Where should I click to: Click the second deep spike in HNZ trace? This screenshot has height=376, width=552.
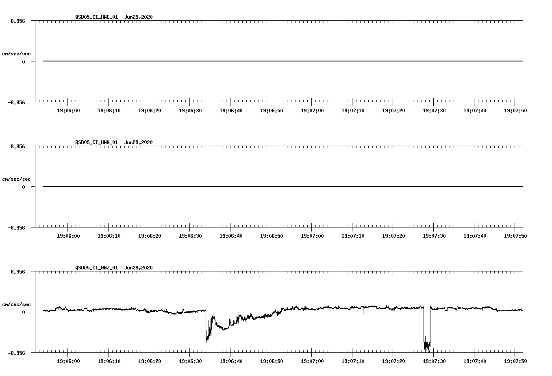(x=427, y=329)
